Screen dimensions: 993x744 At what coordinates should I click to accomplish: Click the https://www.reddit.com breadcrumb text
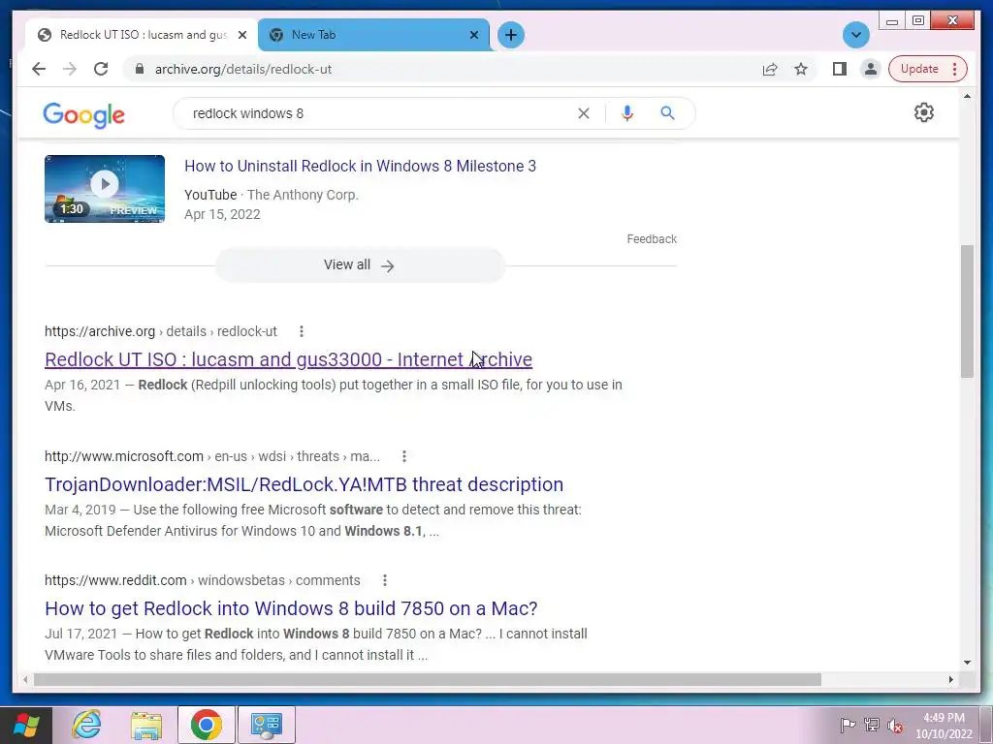(115, 580)
